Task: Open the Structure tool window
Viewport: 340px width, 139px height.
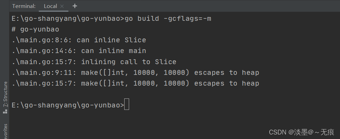Action: coord(5,94)
